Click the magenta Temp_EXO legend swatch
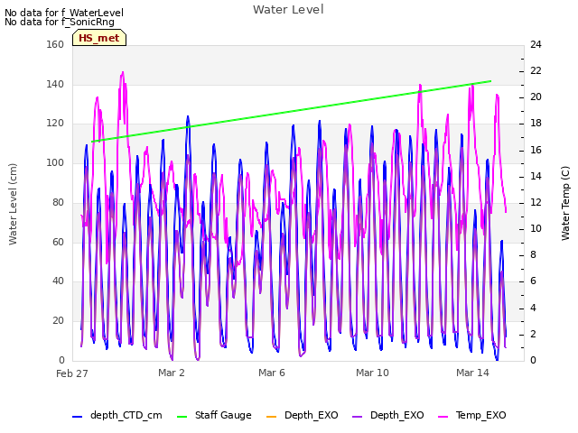The image size is (578, 433). click(443, 417)
